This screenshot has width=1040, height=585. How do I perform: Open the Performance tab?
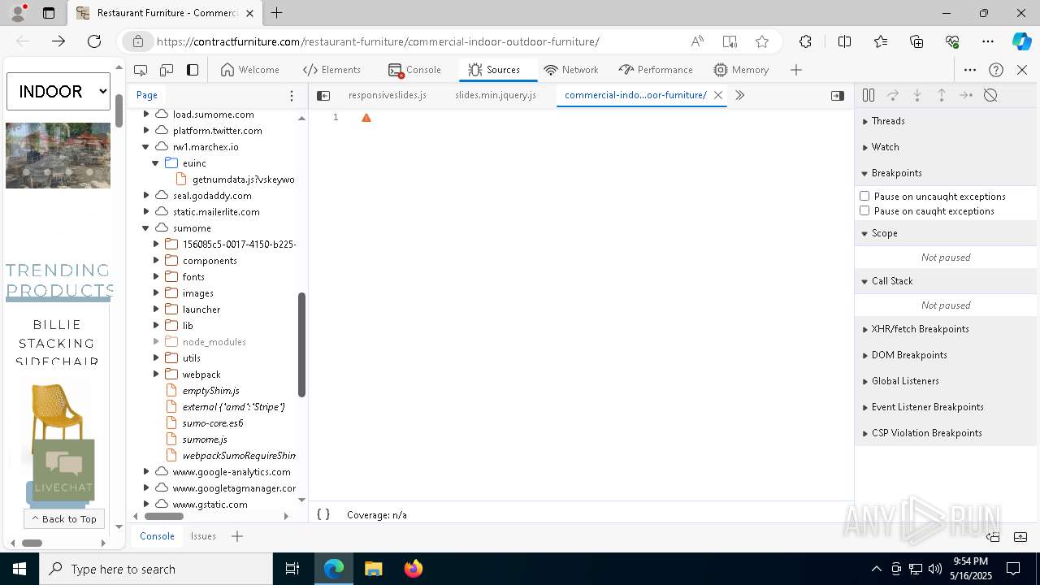656,70
